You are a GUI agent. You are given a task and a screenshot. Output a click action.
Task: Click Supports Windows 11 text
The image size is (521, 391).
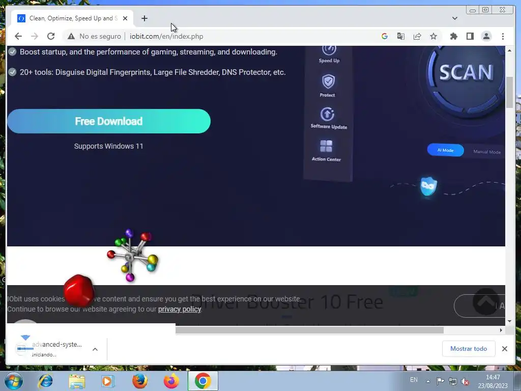109,146
